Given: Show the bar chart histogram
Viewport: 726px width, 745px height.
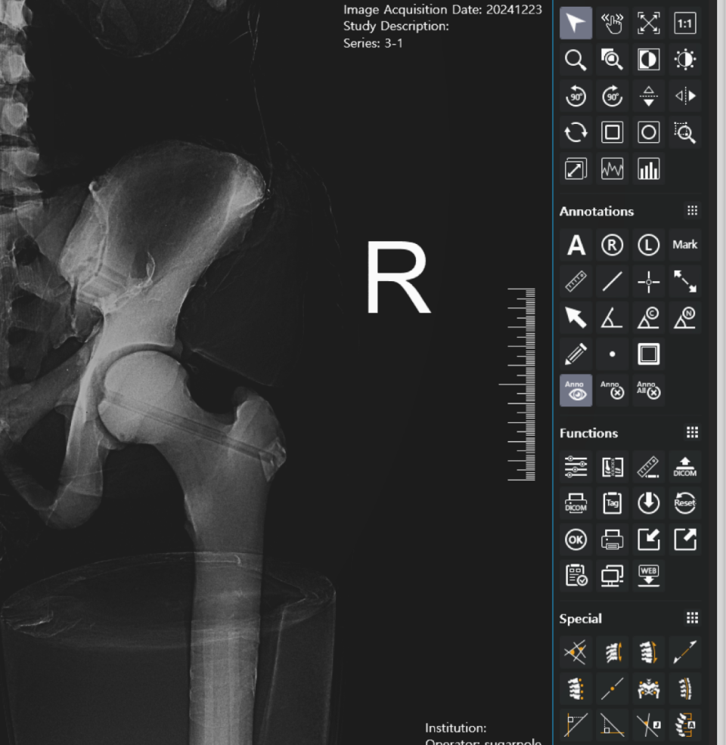Looking at the screenshot, I should [x=649, y=169].
